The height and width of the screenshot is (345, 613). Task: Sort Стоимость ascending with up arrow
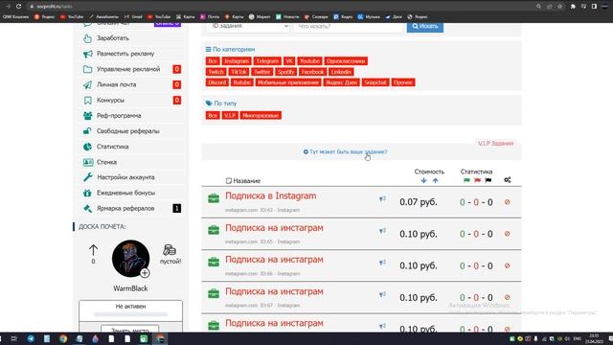pyautogui.click(x=435, y=180)
